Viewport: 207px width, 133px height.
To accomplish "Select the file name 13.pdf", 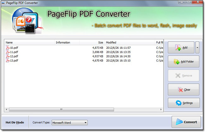I will click(x=14, y=61).
